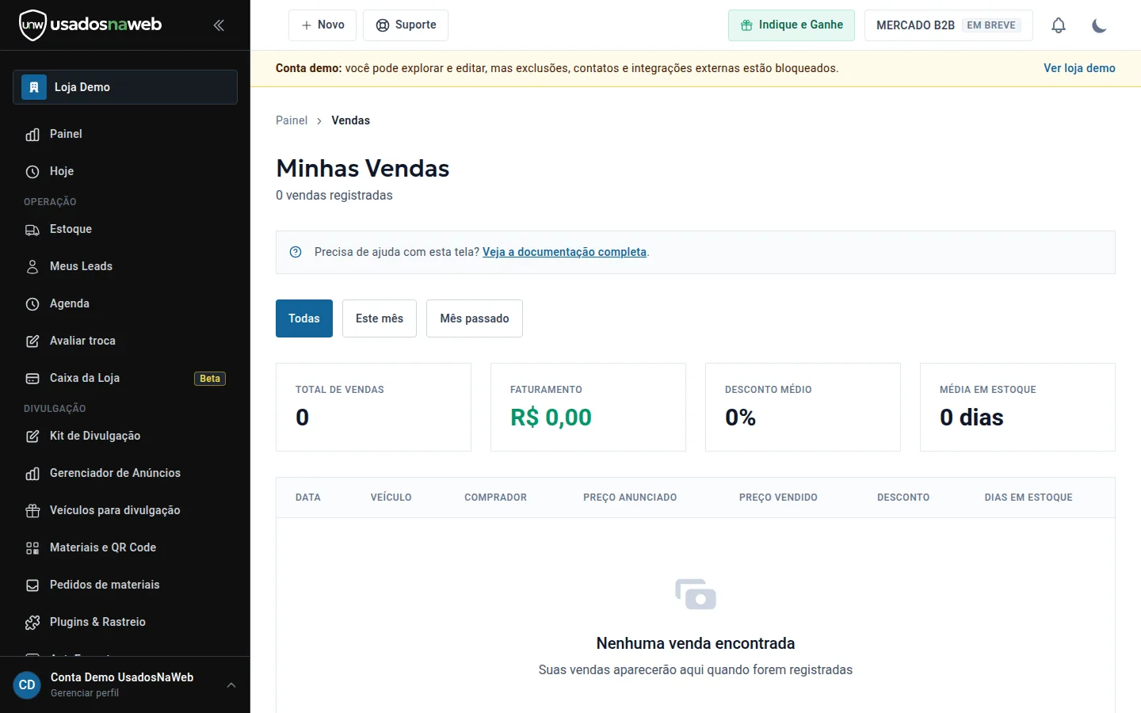
Task: Go to Painel breadcrumb link
Action: point(292,120)
